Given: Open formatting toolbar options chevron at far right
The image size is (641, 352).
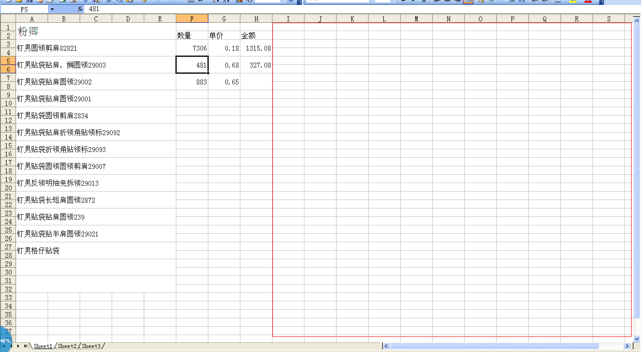Looking at the screenshot, I should coord(602,2).
